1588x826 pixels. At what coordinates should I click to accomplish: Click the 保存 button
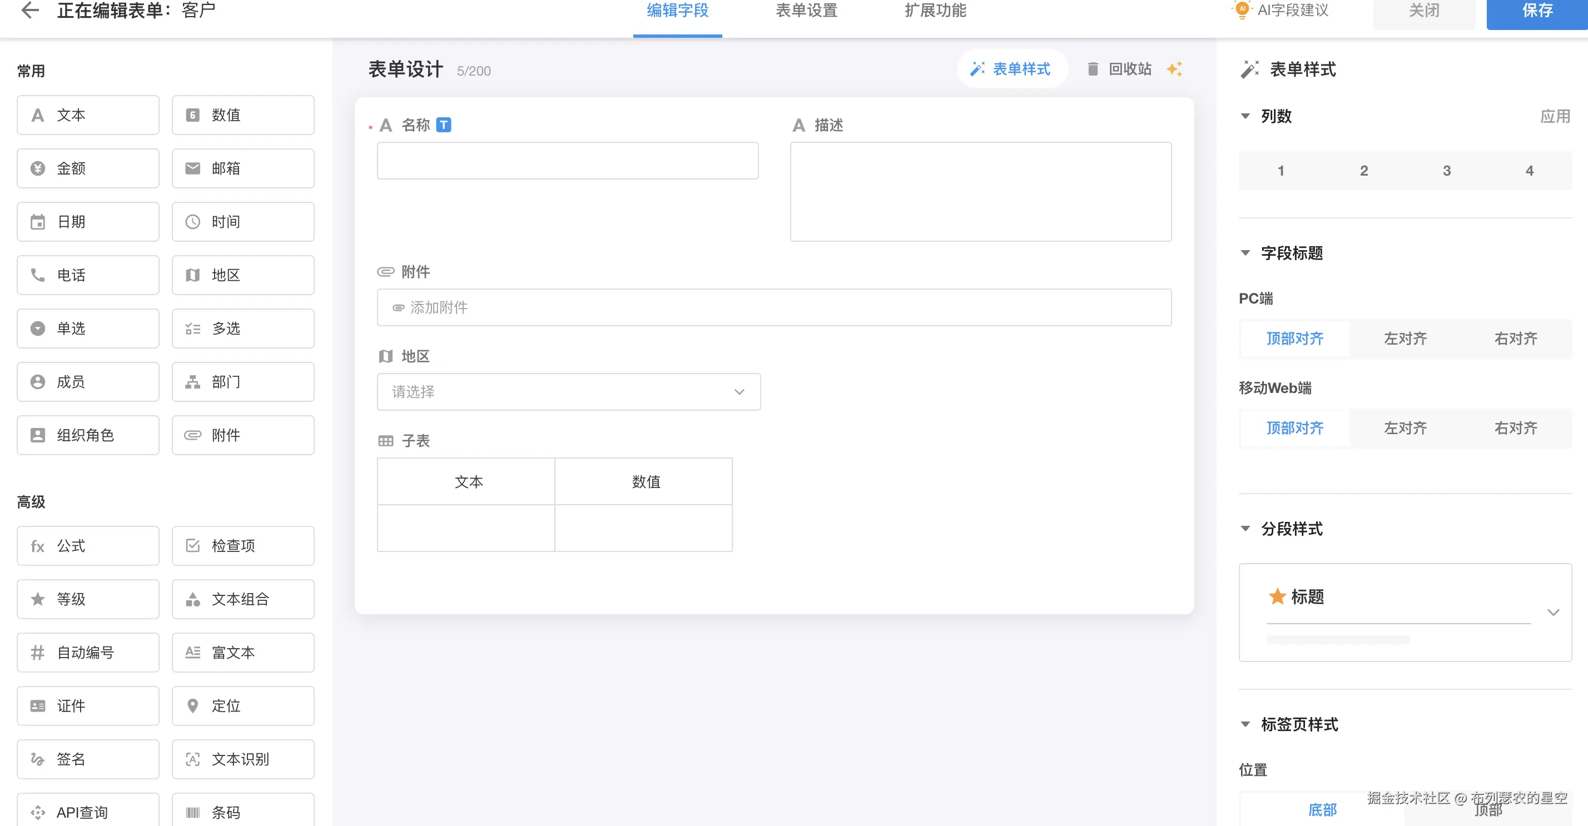click(x=1536, y=11)
